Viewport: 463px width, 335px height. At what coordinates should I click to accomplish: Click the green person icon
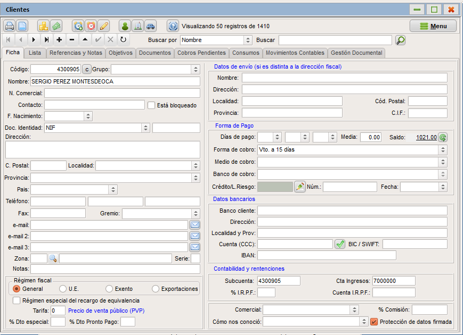(x=125, y=26)
